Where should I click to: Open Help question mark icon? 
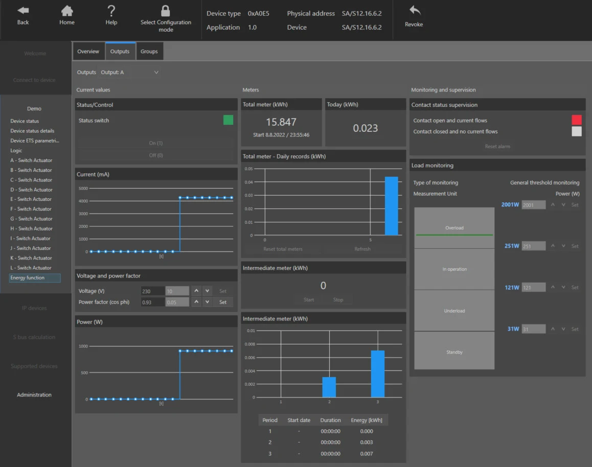[x=111, y=11]
